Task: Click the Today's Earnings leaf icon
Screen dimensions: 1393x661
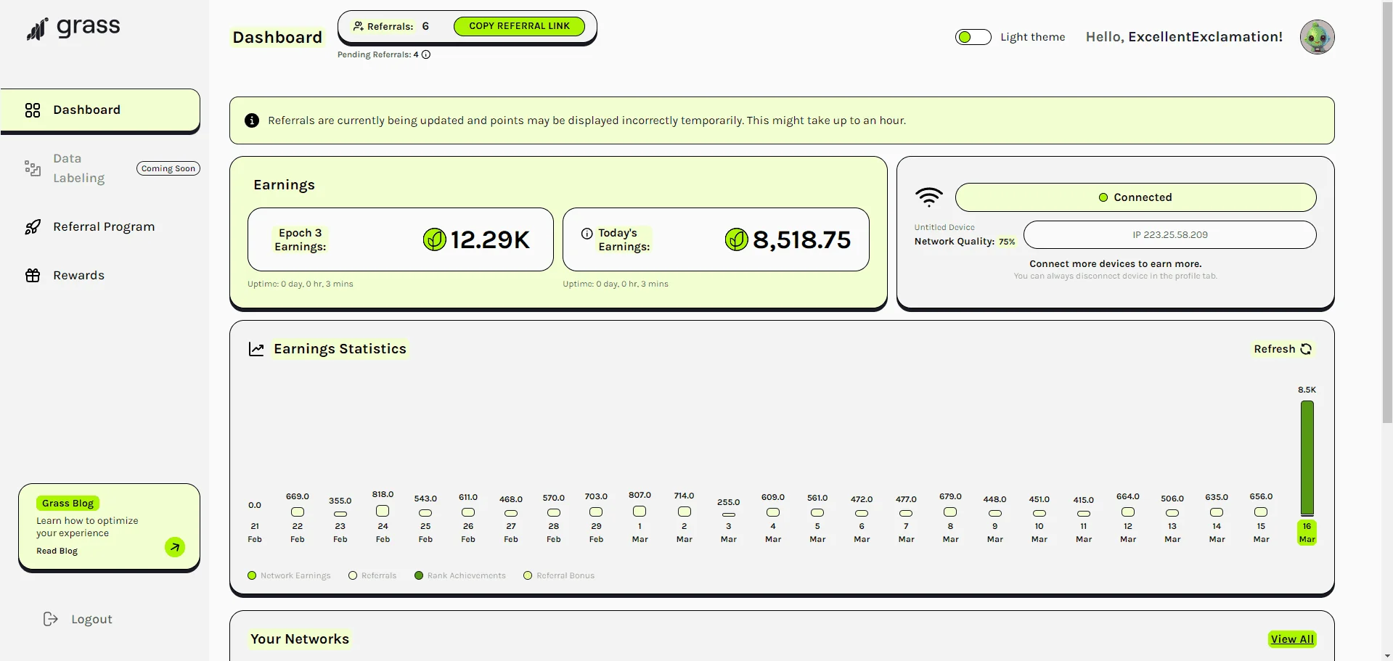Action: (x=736, y=239)
